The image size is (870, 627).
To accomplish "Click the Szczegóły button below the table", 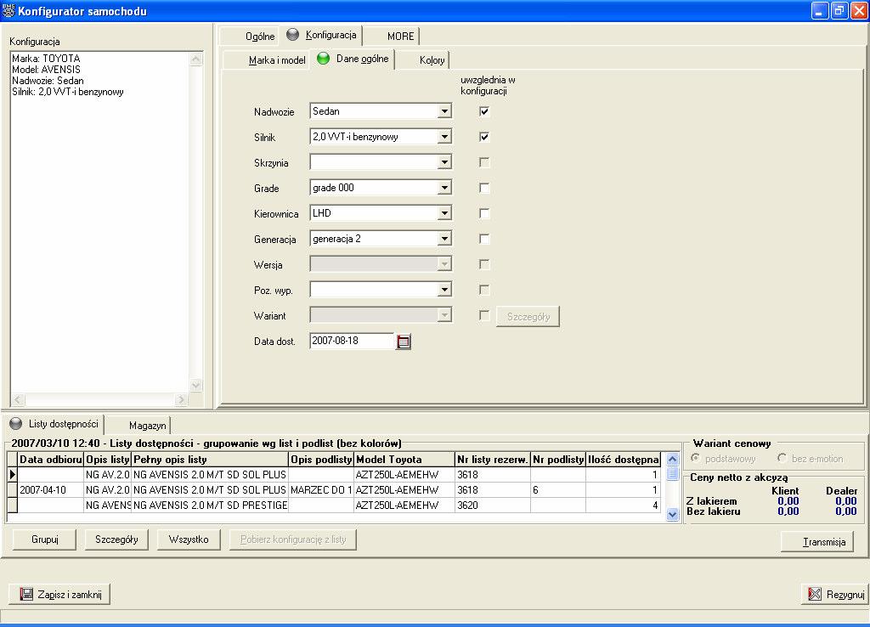I will pos(116,539).
